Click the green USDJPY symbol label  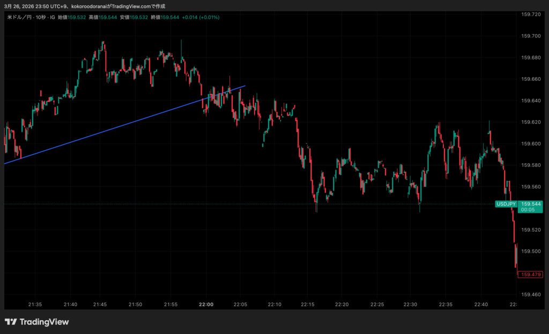tap(506, 204)
